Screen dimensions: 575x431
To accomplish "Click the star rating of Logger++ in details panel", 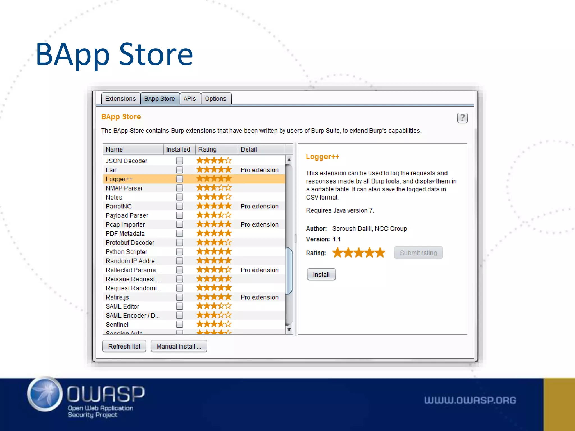I will click(x=359, y=253).
